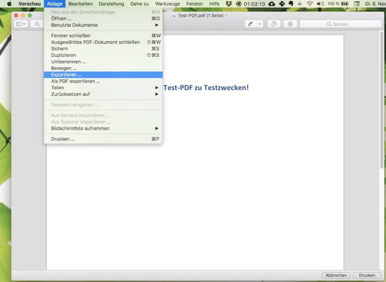Choose Duplizieren from the menu

(x=103, y=55)
